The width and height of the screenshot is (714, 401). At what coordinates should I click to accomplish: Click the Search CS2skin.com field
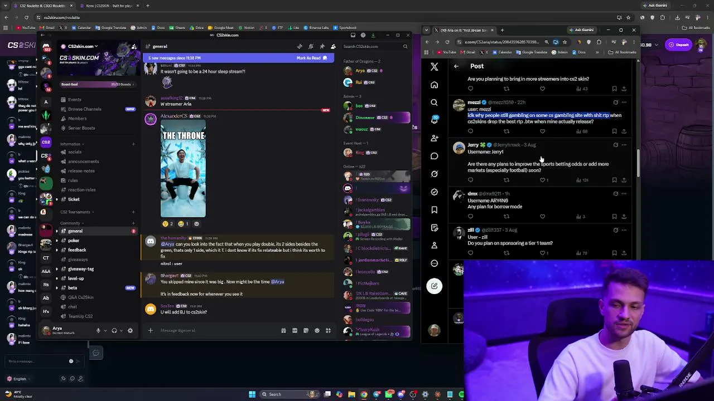375,47
